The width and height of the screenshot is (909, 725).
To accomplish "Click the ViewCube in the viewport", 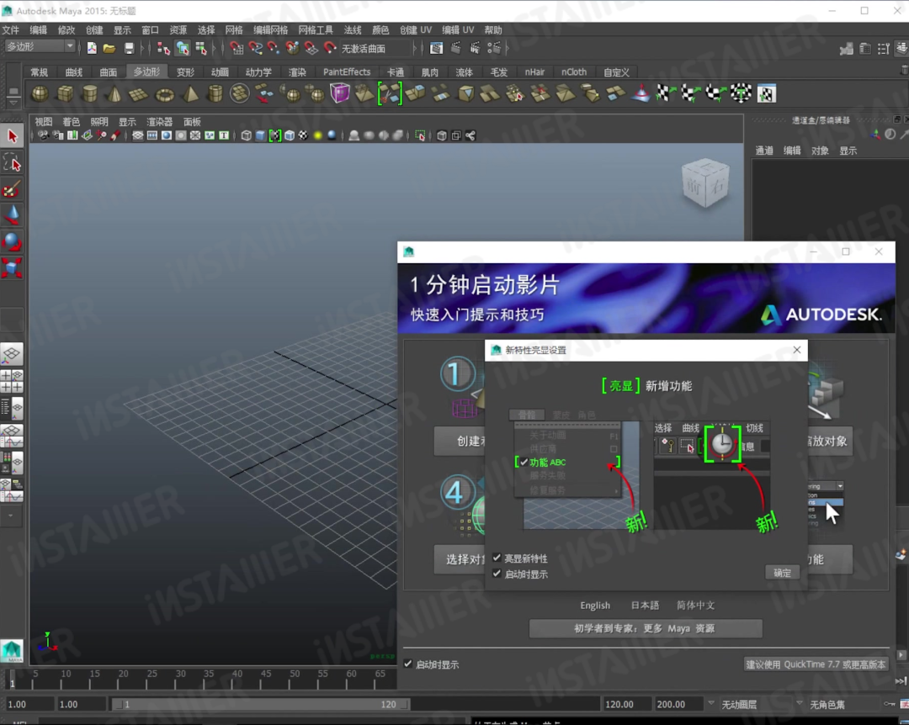I will point(705,183).
